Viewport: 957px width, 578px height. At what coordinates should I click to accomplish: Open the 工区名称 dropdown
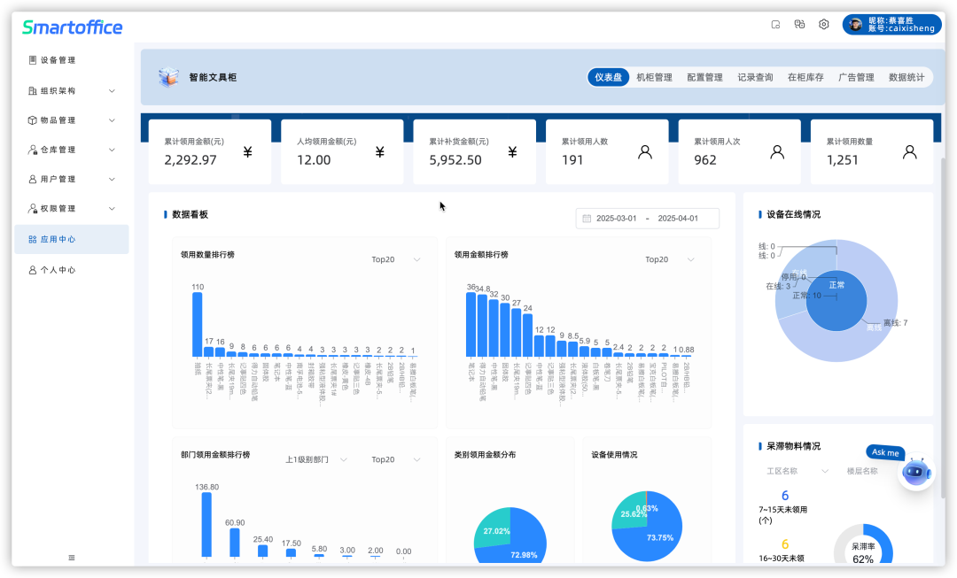(797, 471)
